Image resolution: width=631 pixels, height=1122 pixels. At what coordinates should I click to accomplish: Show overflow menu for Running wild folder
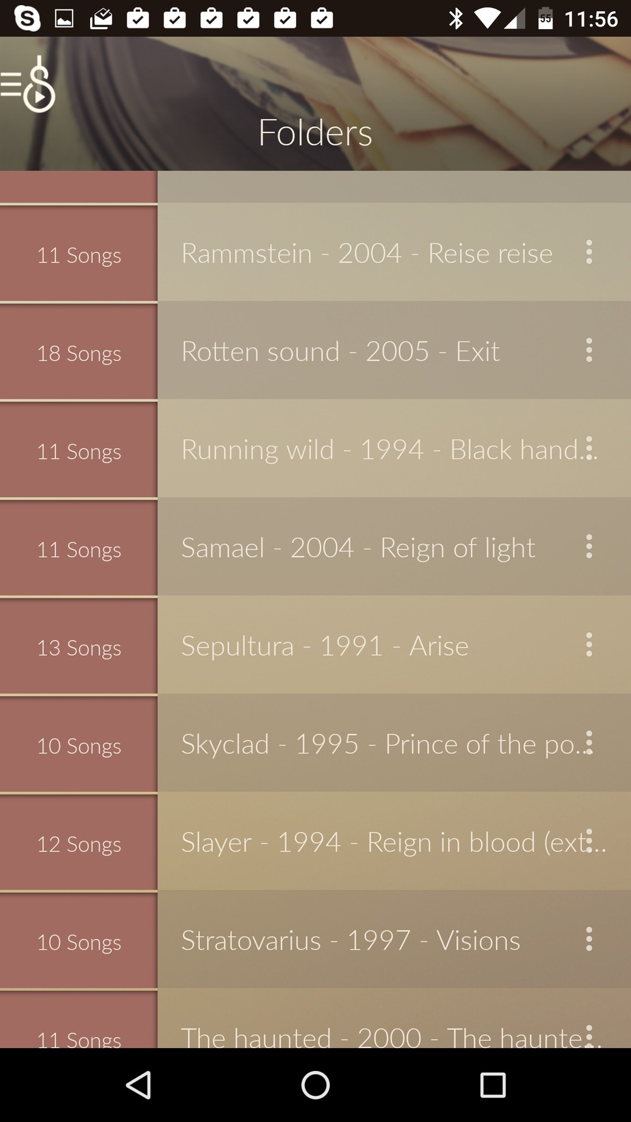[589, 448]
